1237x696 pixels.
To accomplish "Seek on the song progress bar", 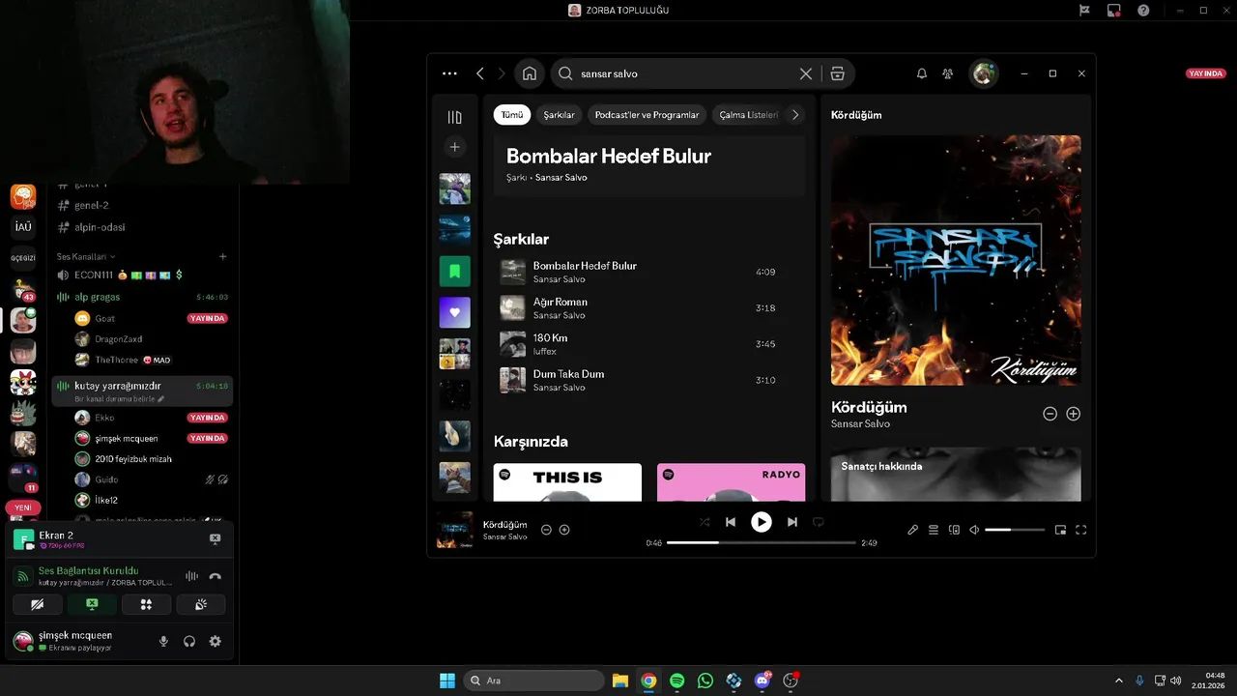I will [x=762, y=543].
